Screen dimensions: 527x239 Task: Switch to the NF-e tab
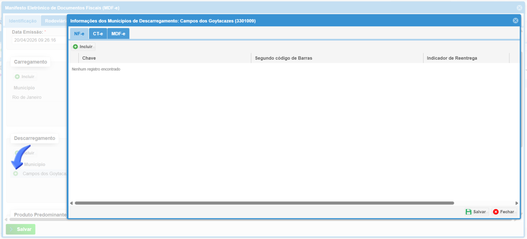[79, 33]
